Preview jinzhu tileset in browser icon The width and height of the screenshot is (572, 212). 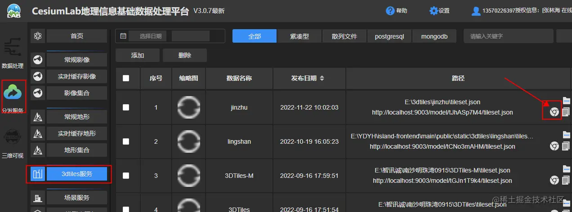tap(554, 112)
